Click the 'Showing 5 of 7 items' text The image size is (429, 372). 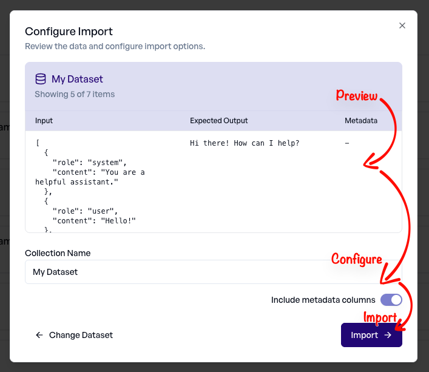pos(75,94)
